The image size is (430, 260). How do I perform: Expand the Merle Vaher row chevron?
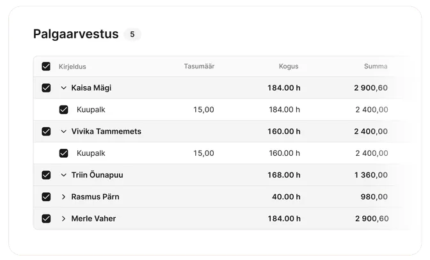(x=63, y=218)
